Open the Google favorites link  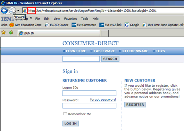[x=134, y=25]
